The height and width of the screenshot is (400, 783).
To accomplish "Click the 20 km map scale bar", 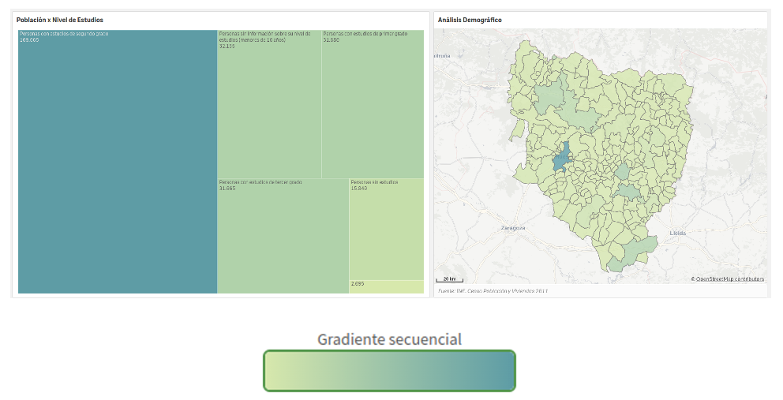I will pos(449,279).
